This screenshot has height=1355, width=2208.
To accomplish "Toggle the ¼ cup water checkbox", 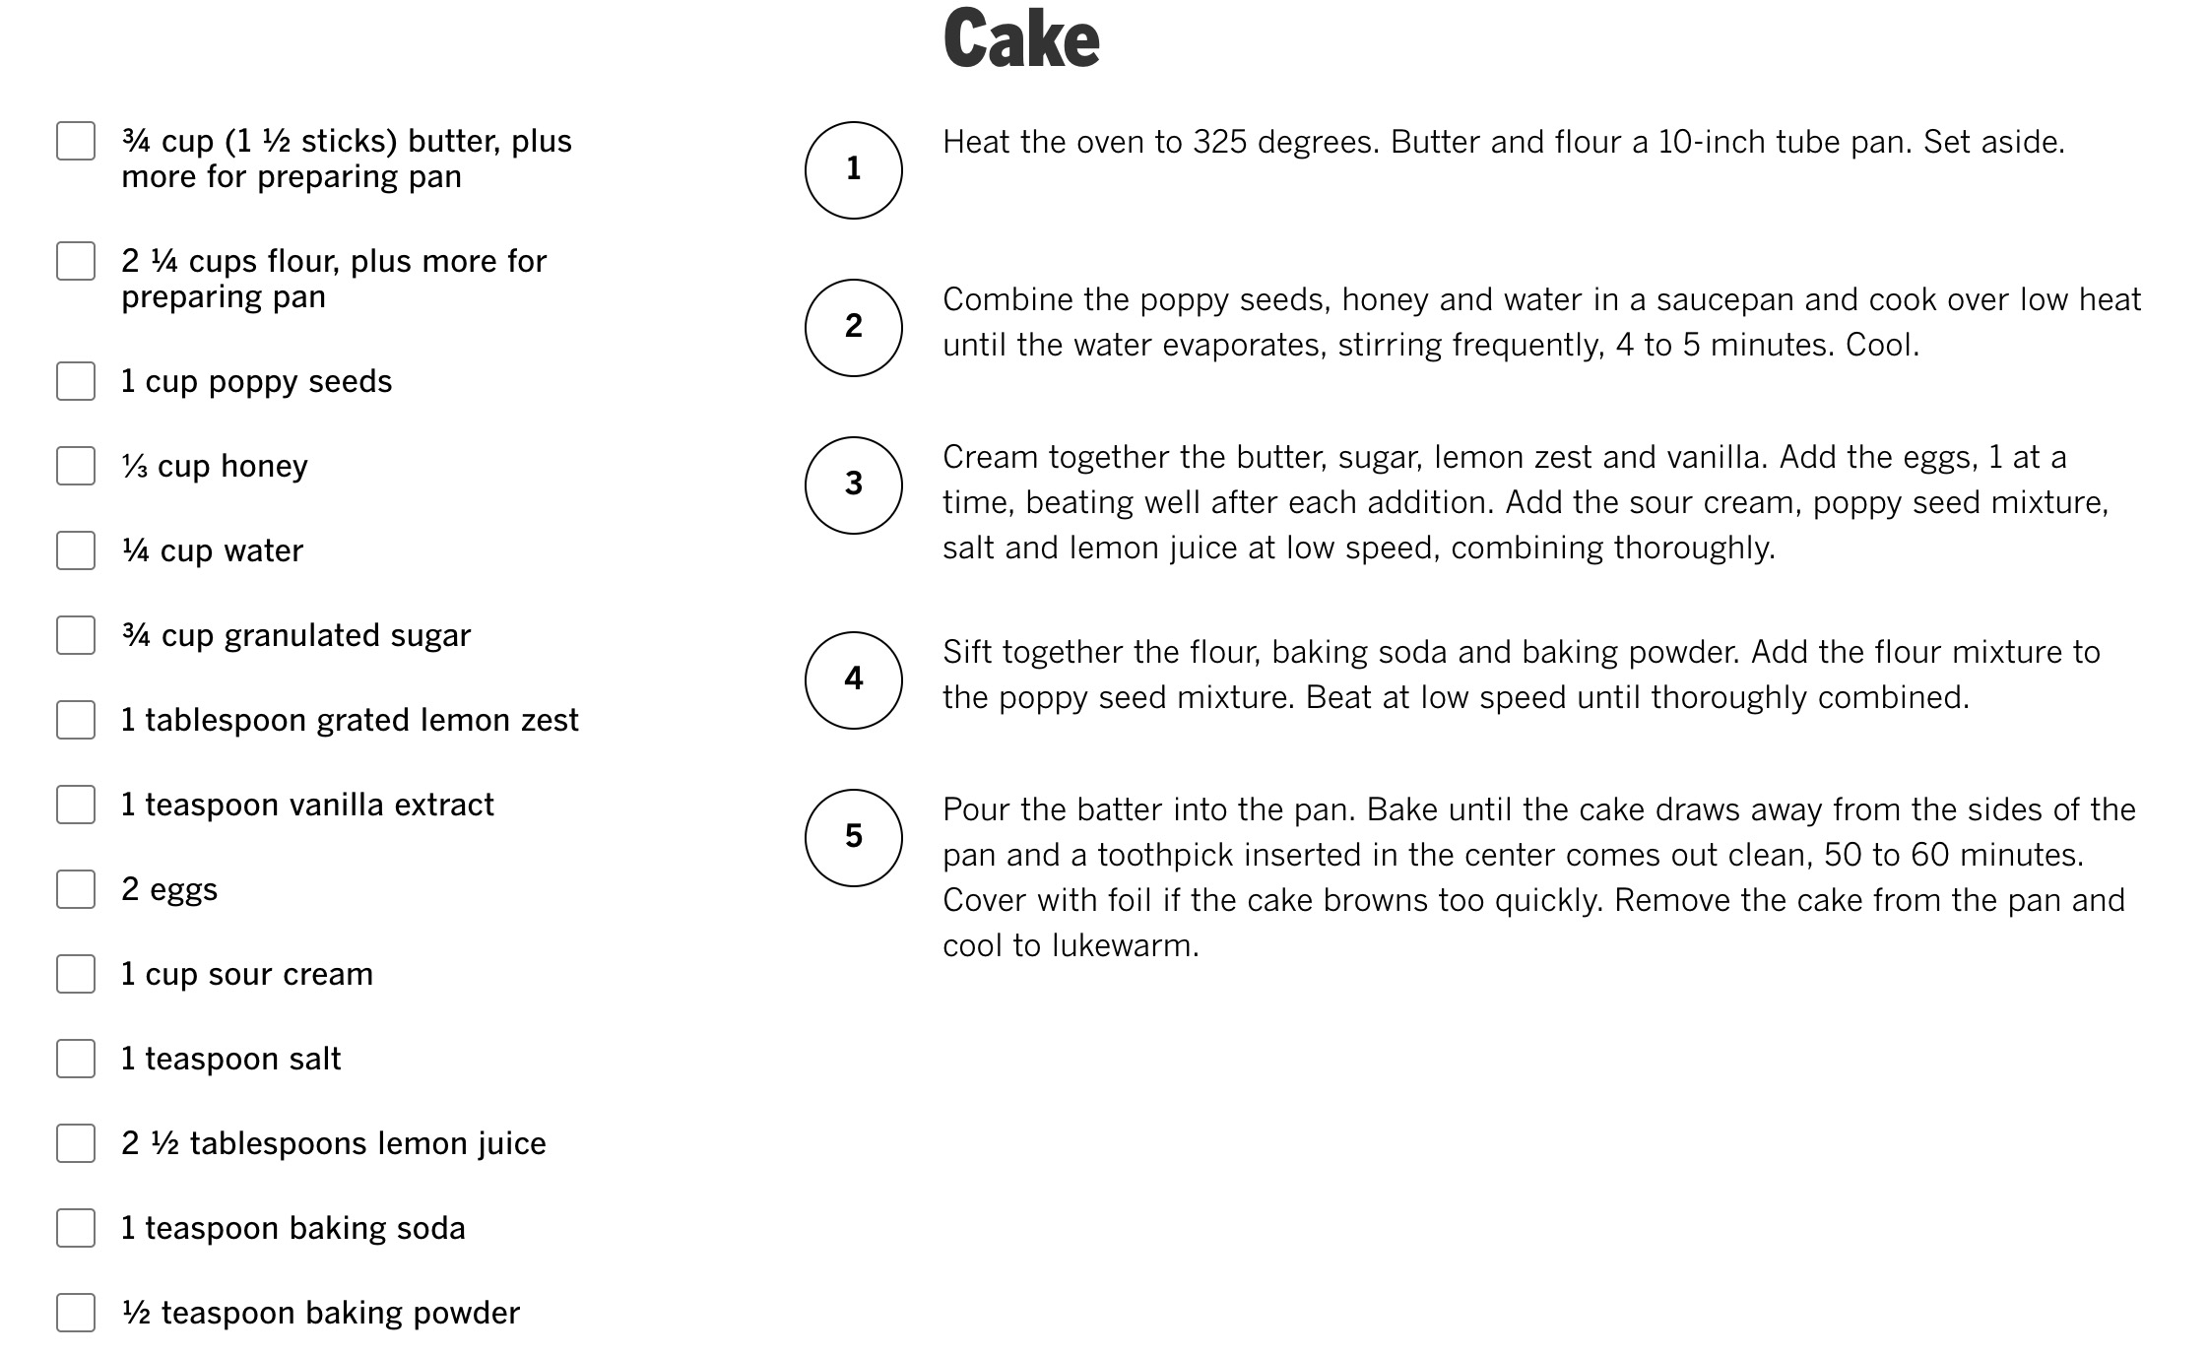I will (x=76, y=550).
